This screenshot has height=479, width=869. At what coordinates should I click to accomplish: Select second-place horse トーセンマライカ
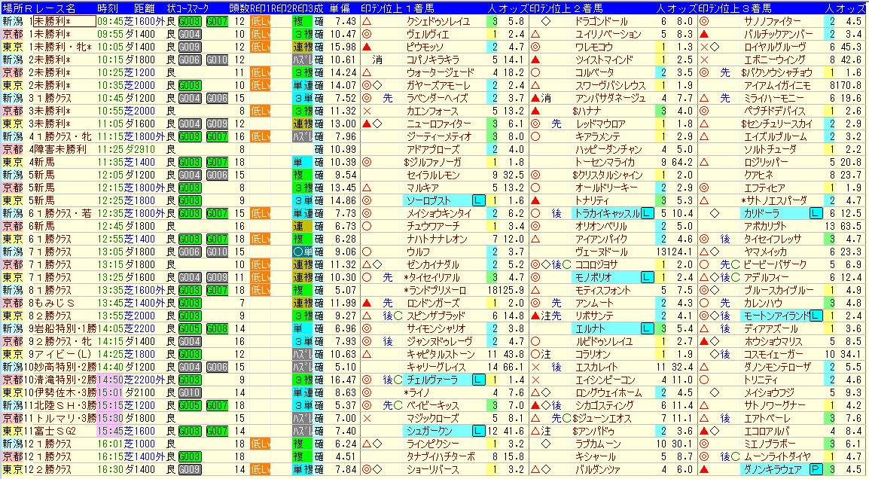[x=605, y=163]
